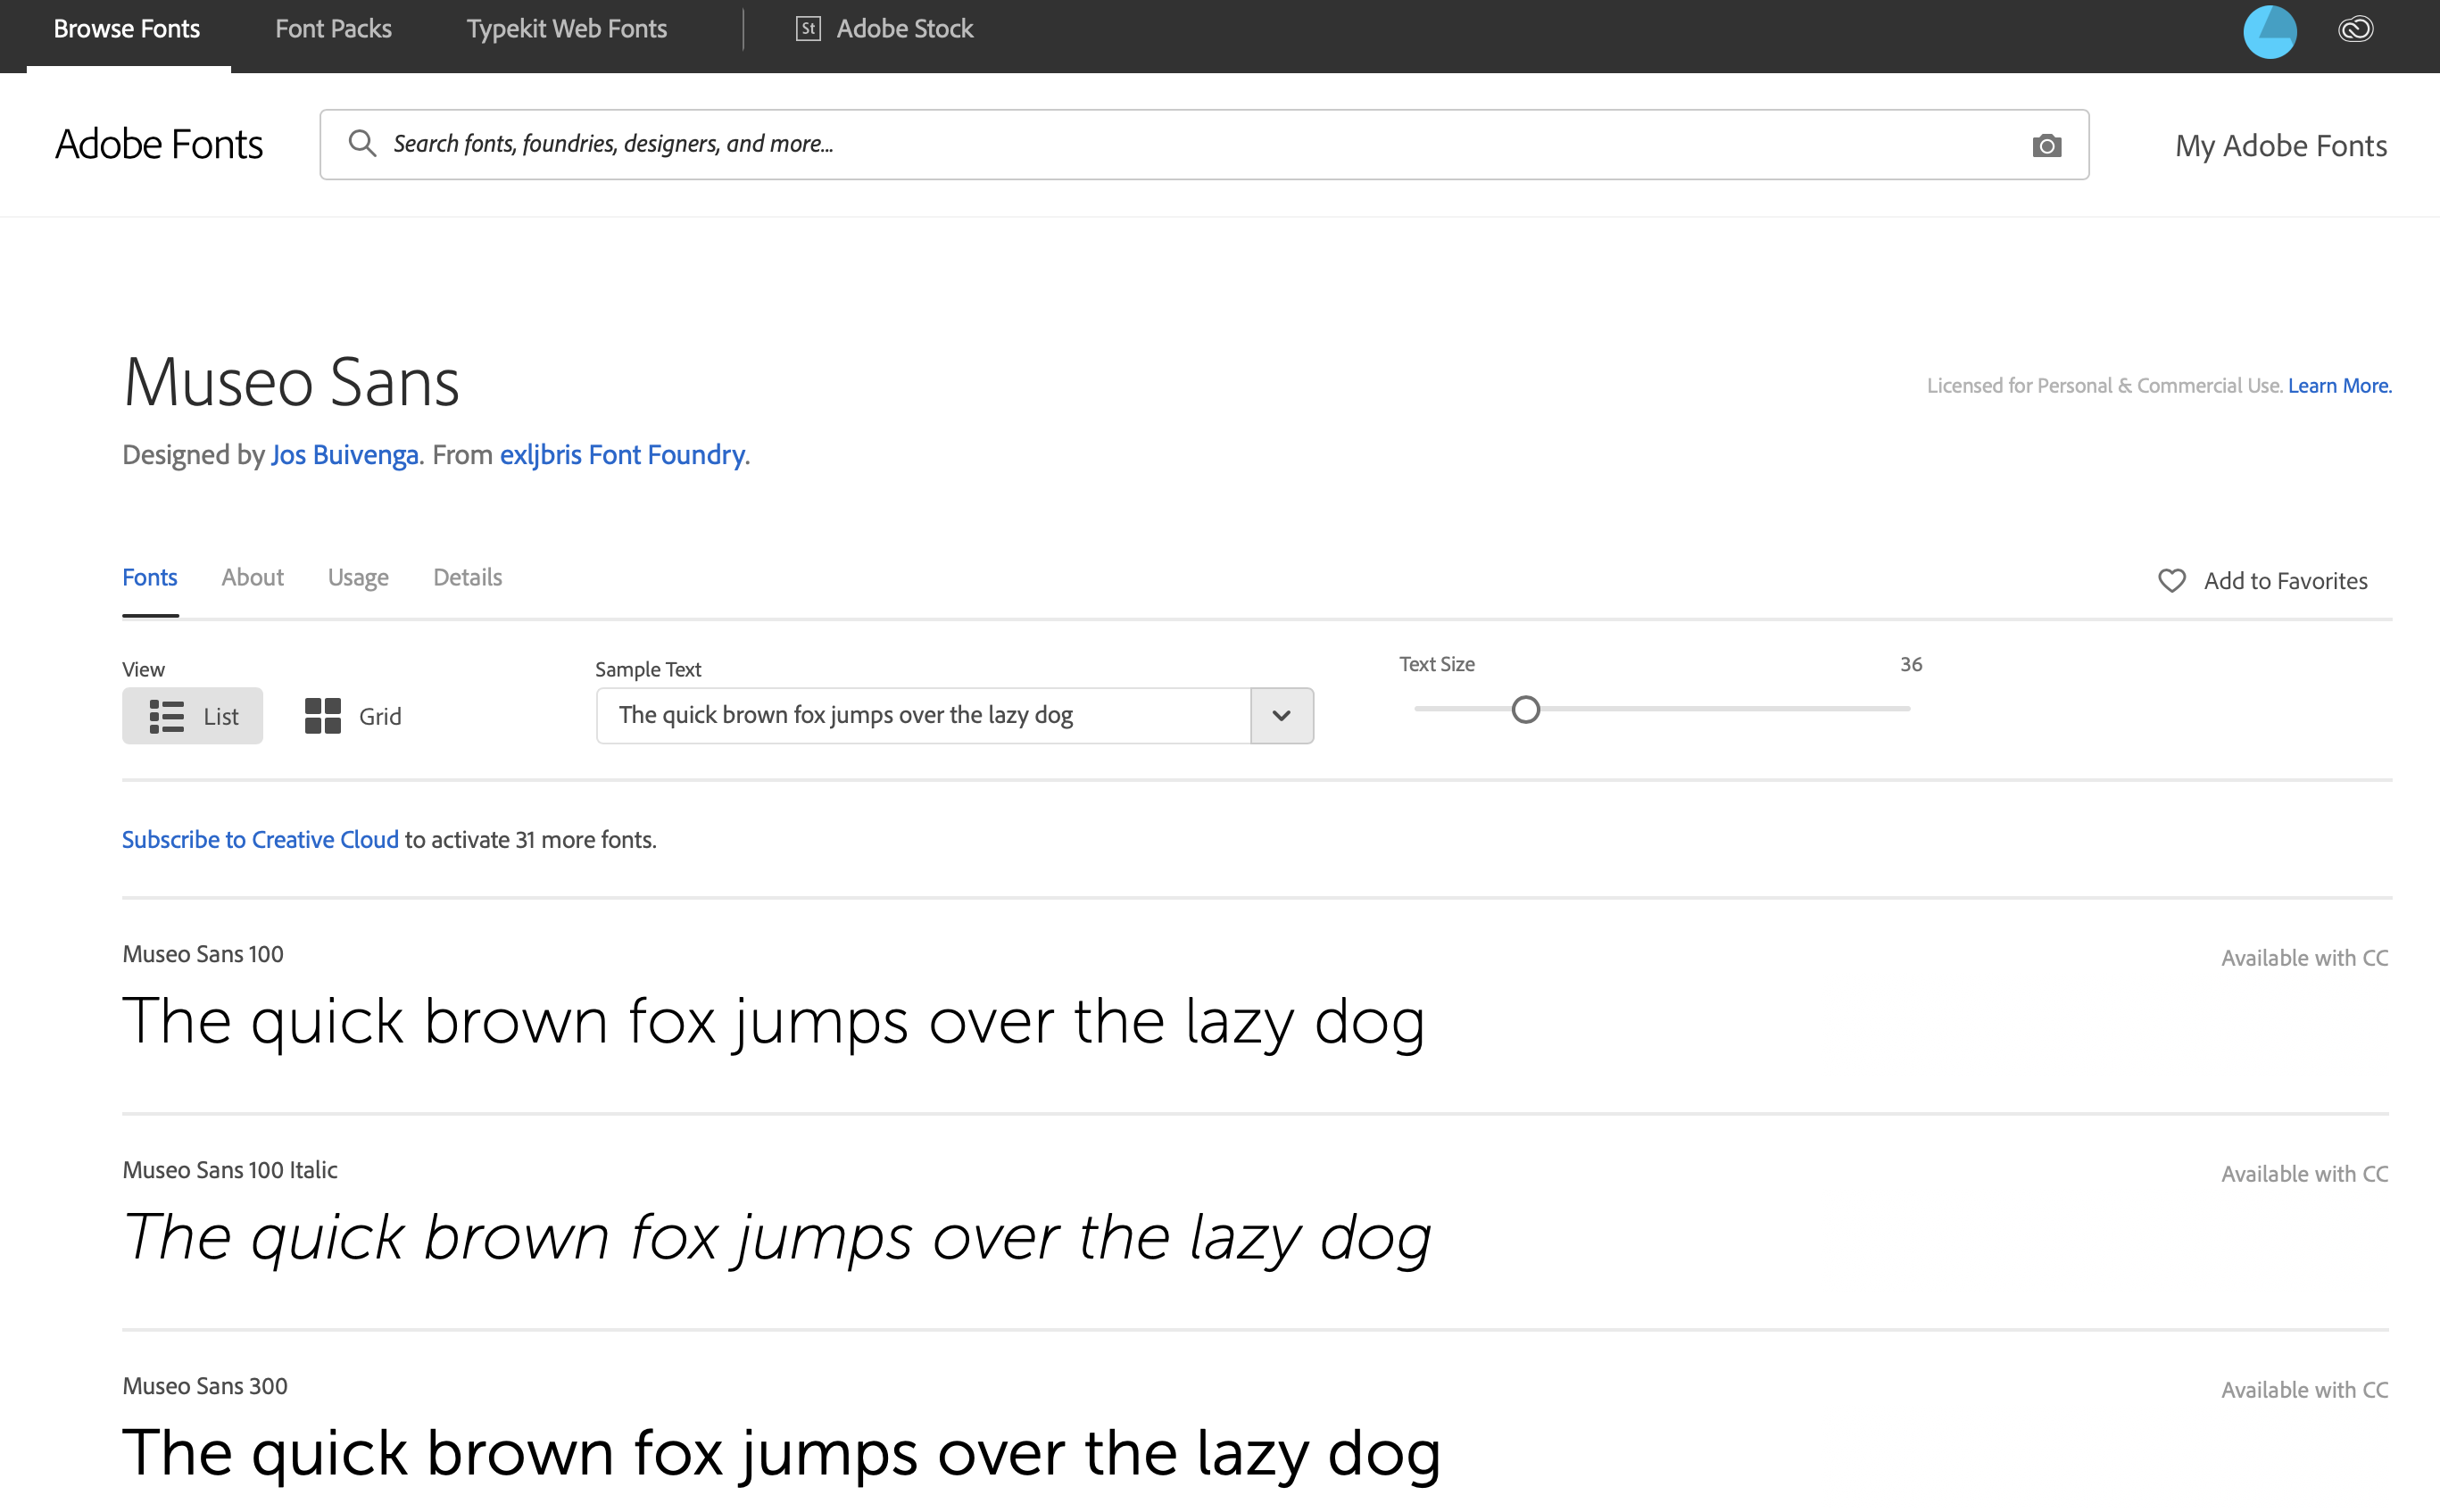
Task: Click the Museo Sans 300 label
Action: (205, 1386)
